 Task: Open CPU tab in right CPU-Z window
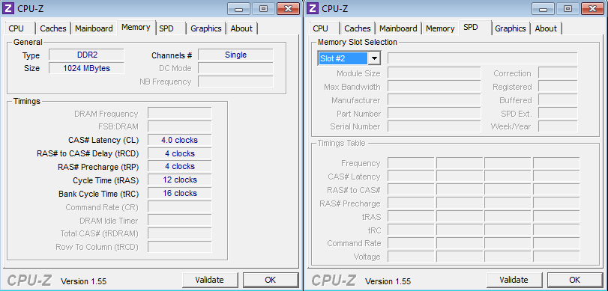tap(320, 28)
